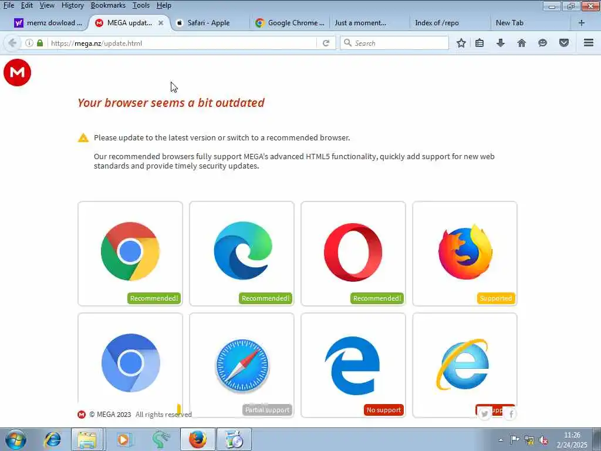Image resolution: width=601 pixels, height=451 pixels.
Task: Select the Firefox browser card
Action: click(x=465, y=254)
